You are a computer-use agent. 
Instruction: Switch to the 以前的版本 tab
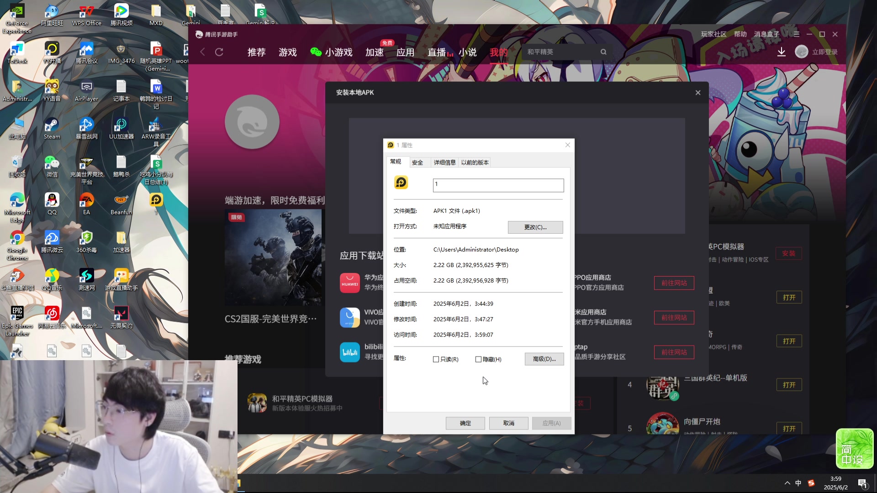click(475, 163)
